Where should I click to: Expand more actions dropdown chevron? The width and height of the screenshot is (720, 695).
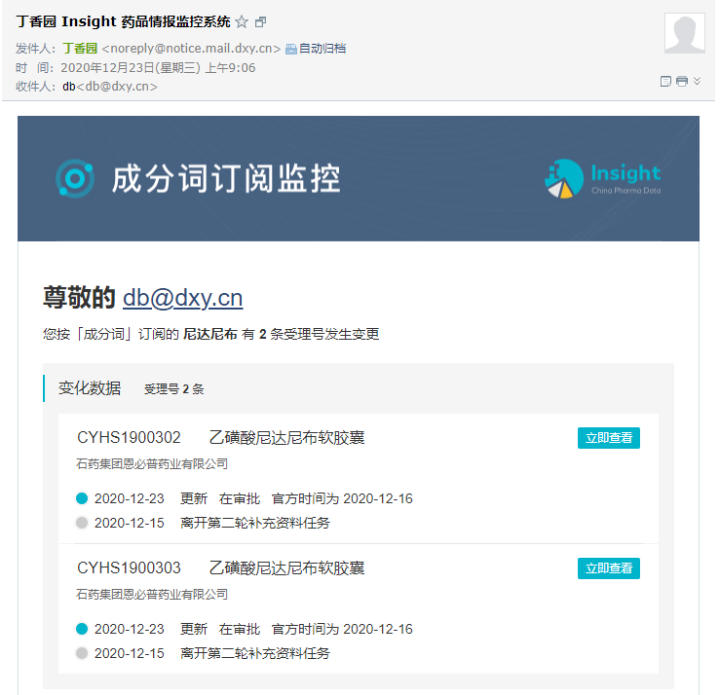click(697, 81)
